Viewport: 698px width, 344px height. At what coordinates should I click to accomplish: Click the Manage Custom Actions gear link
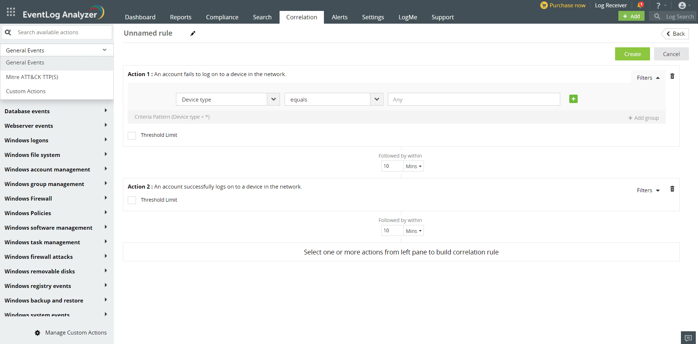(71, 333)
